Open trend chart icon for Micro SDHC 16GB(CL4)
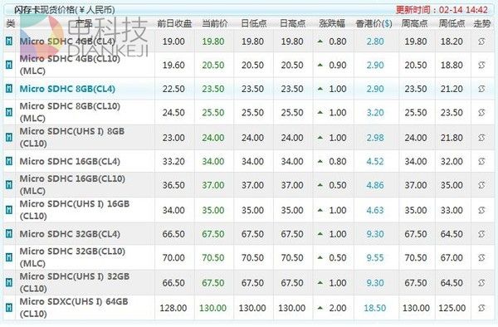 [481, 162]
